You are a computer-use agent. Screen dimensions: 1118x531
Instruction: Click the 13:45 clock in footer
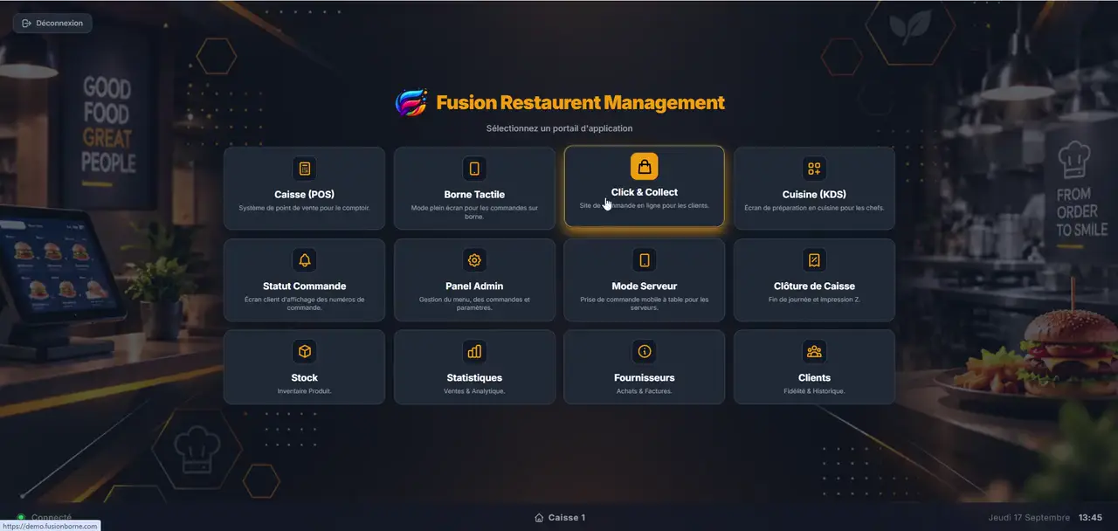[x=1090, y=518]
